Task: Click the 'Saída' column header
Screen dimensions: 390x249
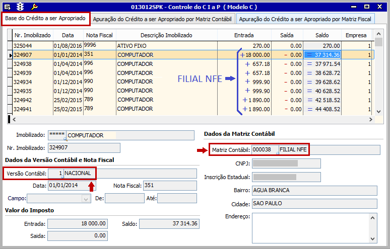Action: tap(287, 35)
